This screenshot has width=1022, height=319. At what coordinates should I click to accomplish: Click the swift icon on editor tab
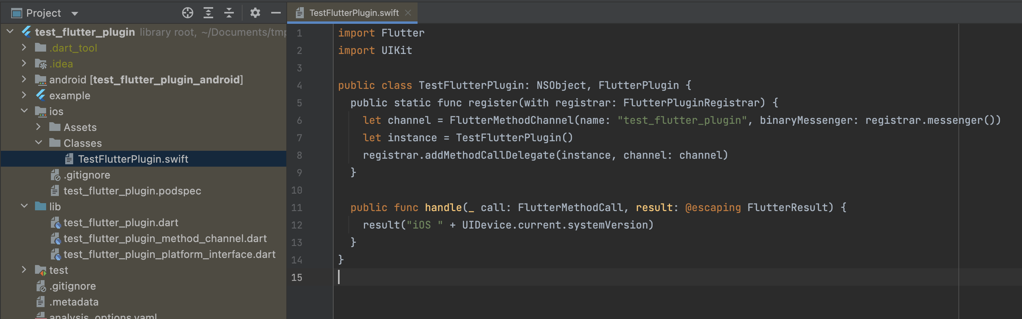pyautogui.click(x=300, y=13)
